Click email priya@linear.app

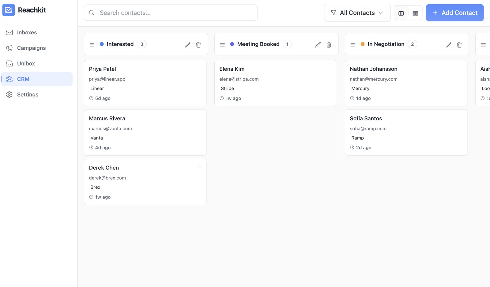tap(107, 79)
